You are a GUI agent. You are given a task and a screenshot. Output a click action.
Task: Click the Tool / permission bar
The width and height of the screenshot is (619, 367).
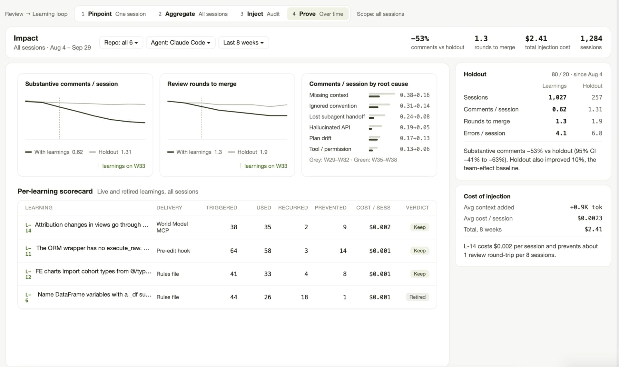373,149
